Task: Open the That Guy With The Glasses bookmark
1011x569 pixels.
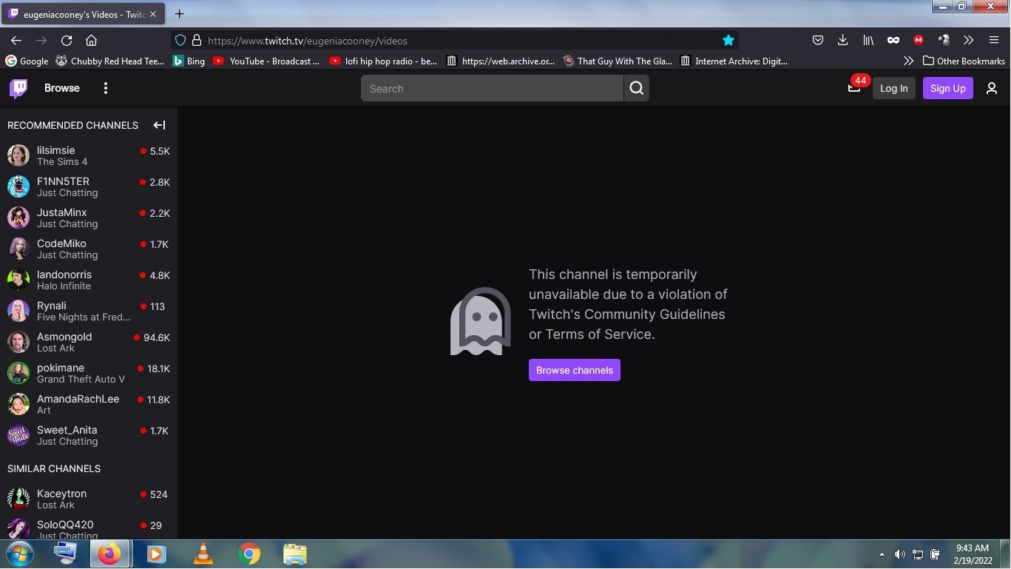Action: (618, 61)
